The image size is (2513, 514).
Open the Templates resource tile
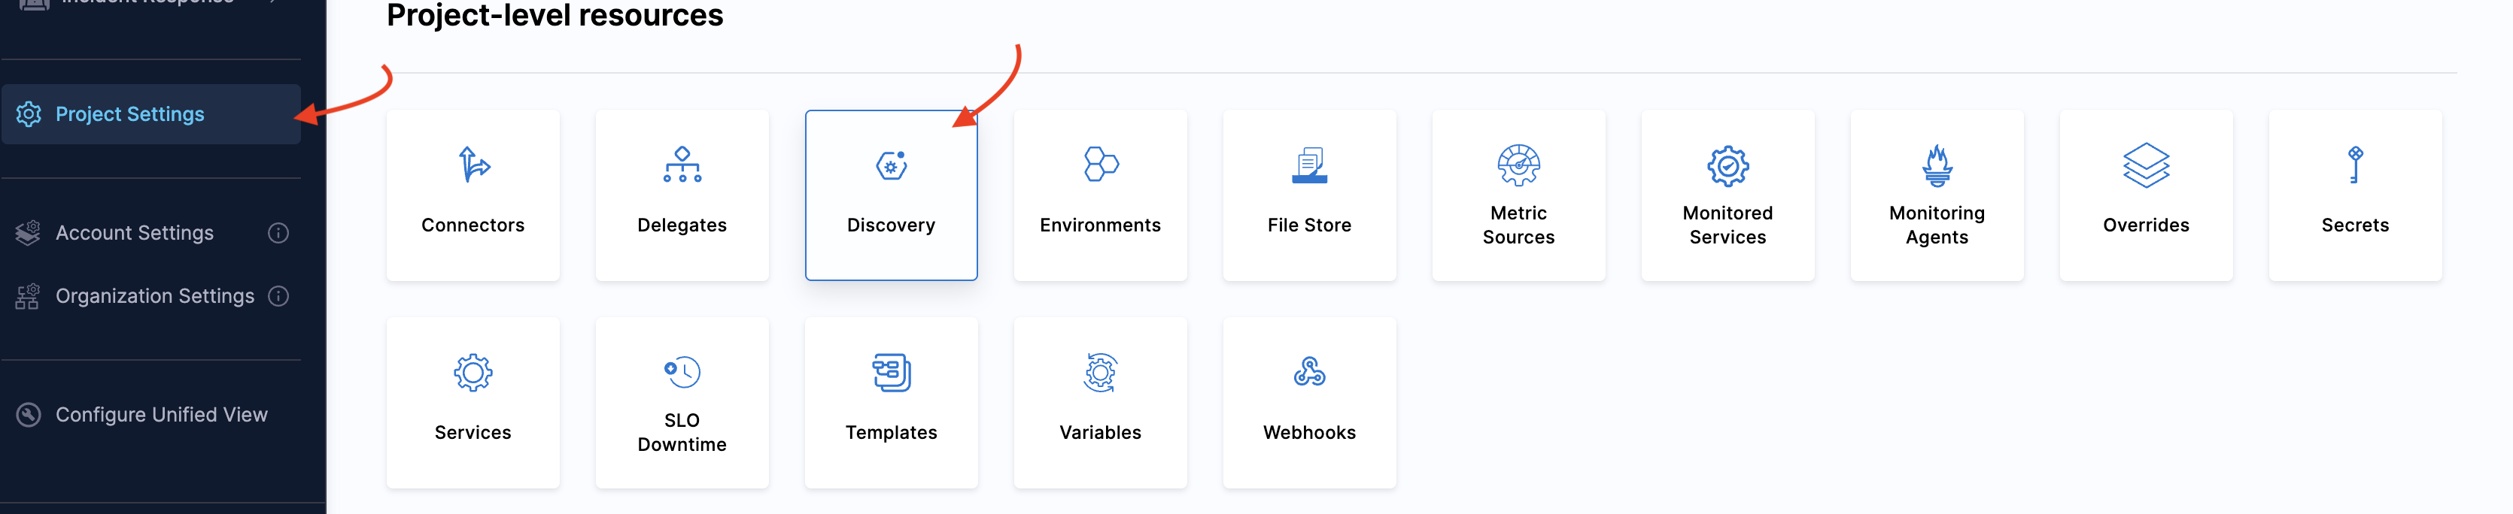889,403
